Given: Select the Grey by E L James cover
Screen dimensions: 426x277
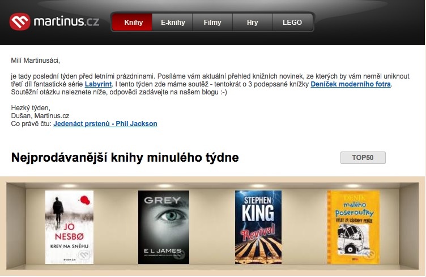Looking at the screenshot, I should click(164, 227).
